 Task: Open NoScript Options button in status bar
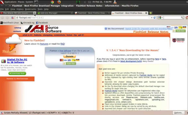(x=179, y=113)
